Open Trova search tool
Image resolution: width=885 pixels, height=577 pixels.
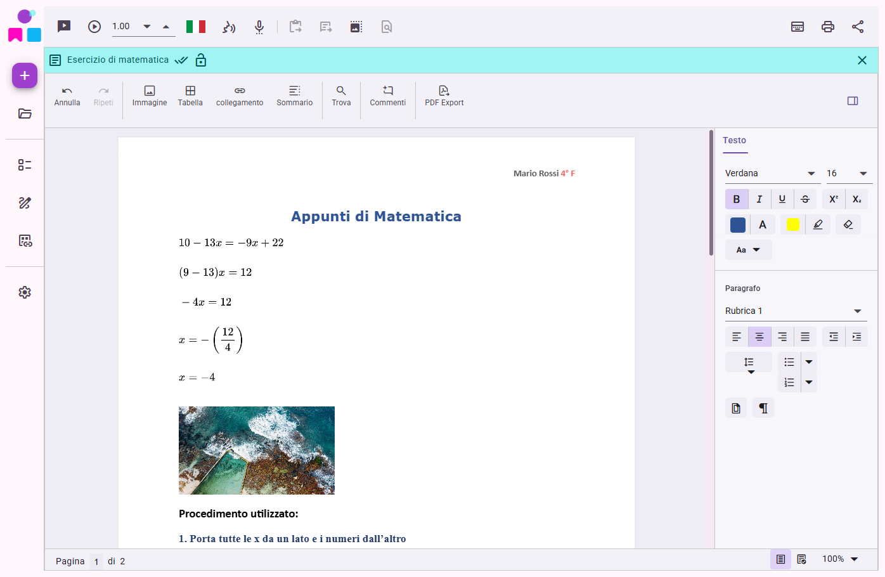[341, 96]
